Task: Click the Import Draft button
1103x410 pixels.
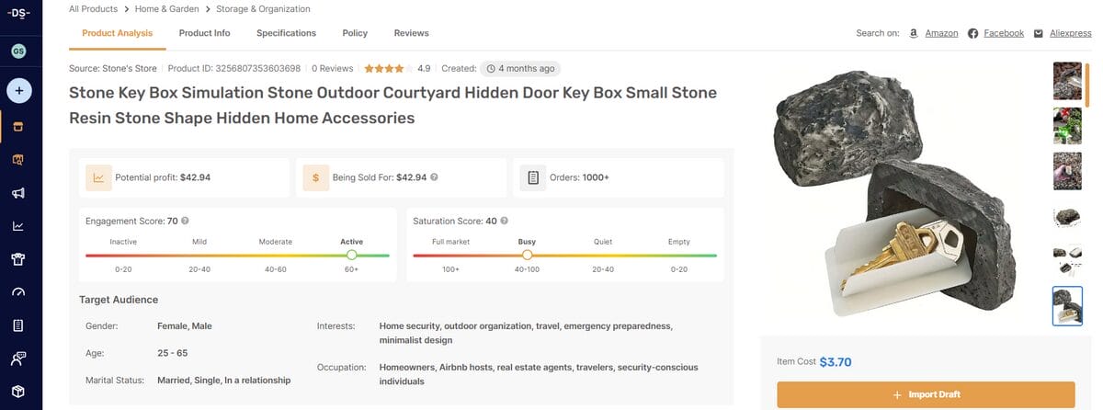Action: click(x=926, y=394)
